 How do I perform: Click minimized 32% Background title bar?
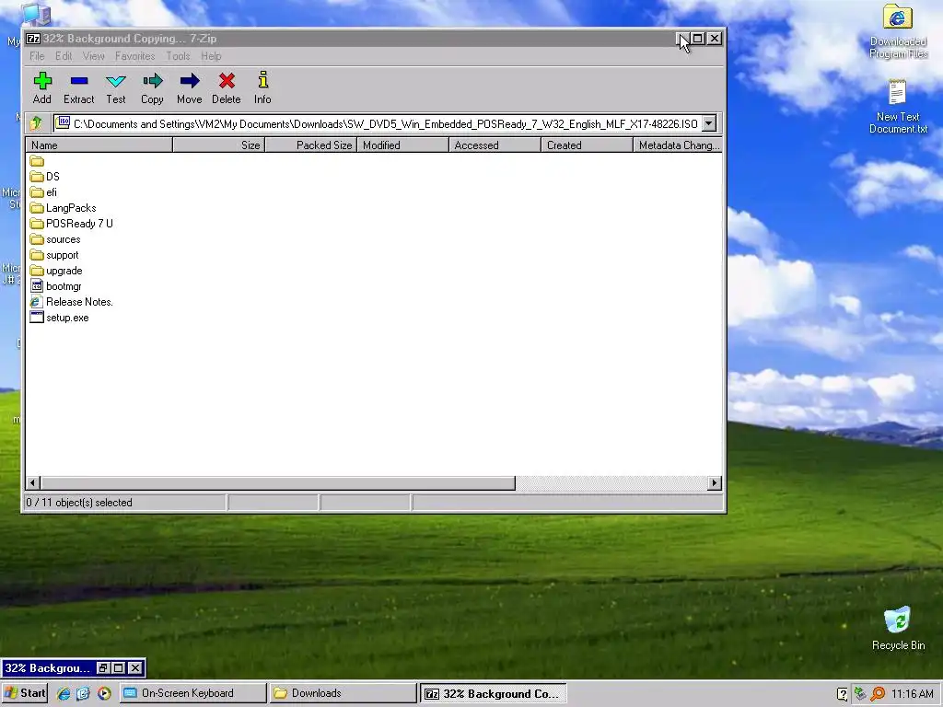[x=48, y=668]
